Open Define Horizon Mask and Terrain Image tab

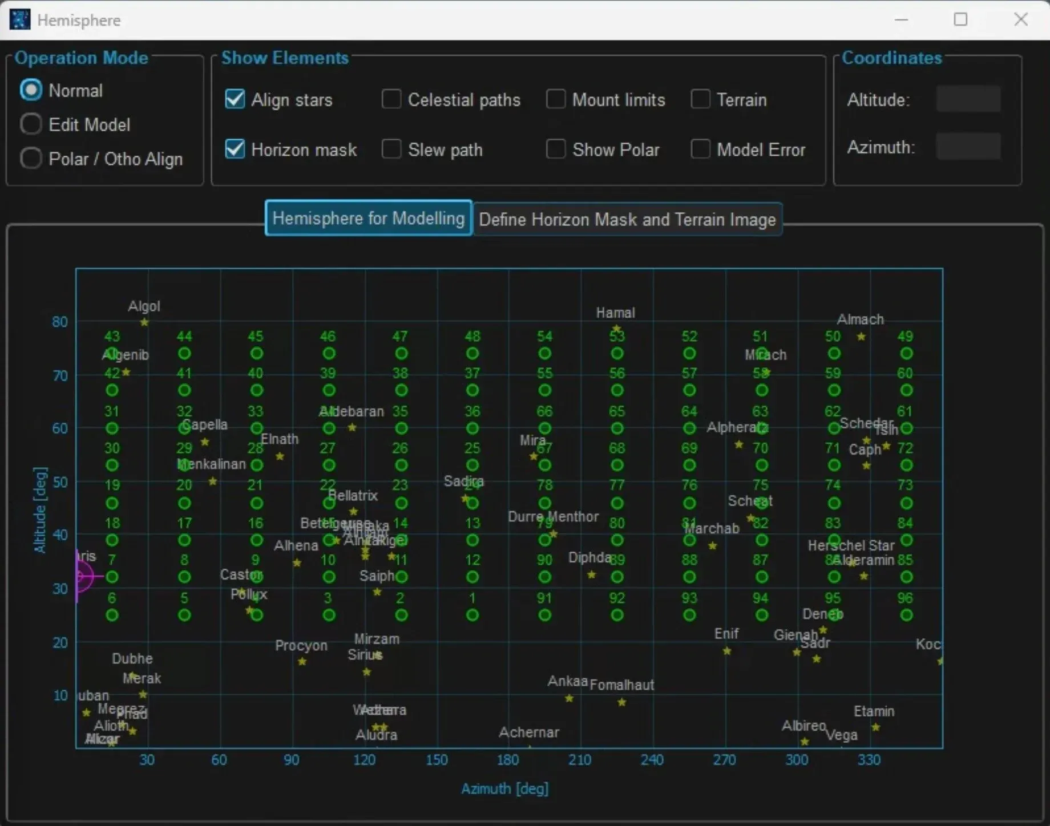point(627,220)
